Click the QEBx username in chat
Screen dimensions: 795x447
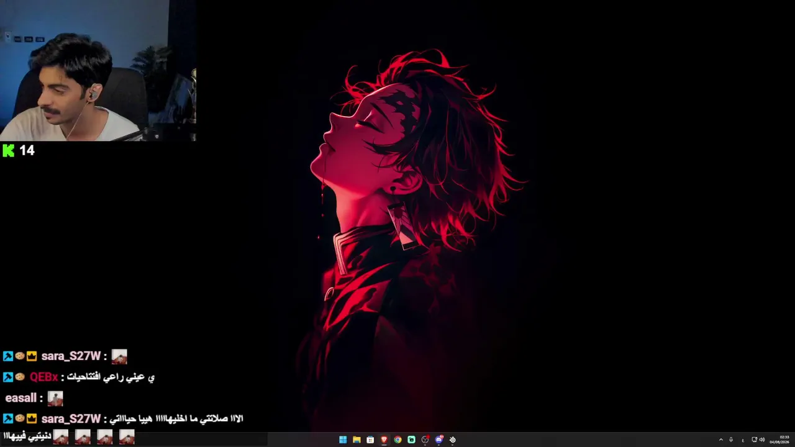point(44,377)
